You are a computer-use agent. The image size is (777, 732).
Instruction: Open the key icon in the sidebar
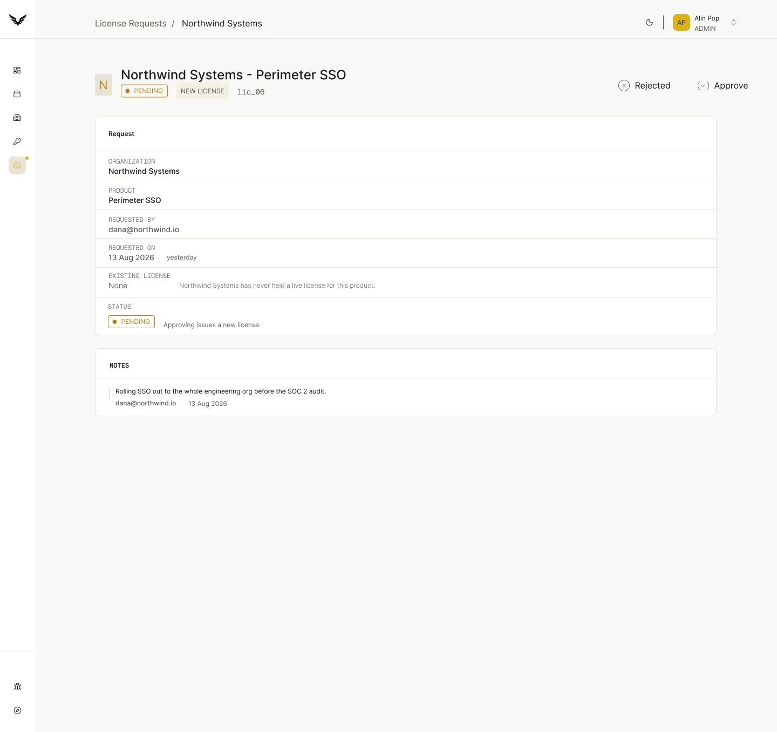(17, 141)
